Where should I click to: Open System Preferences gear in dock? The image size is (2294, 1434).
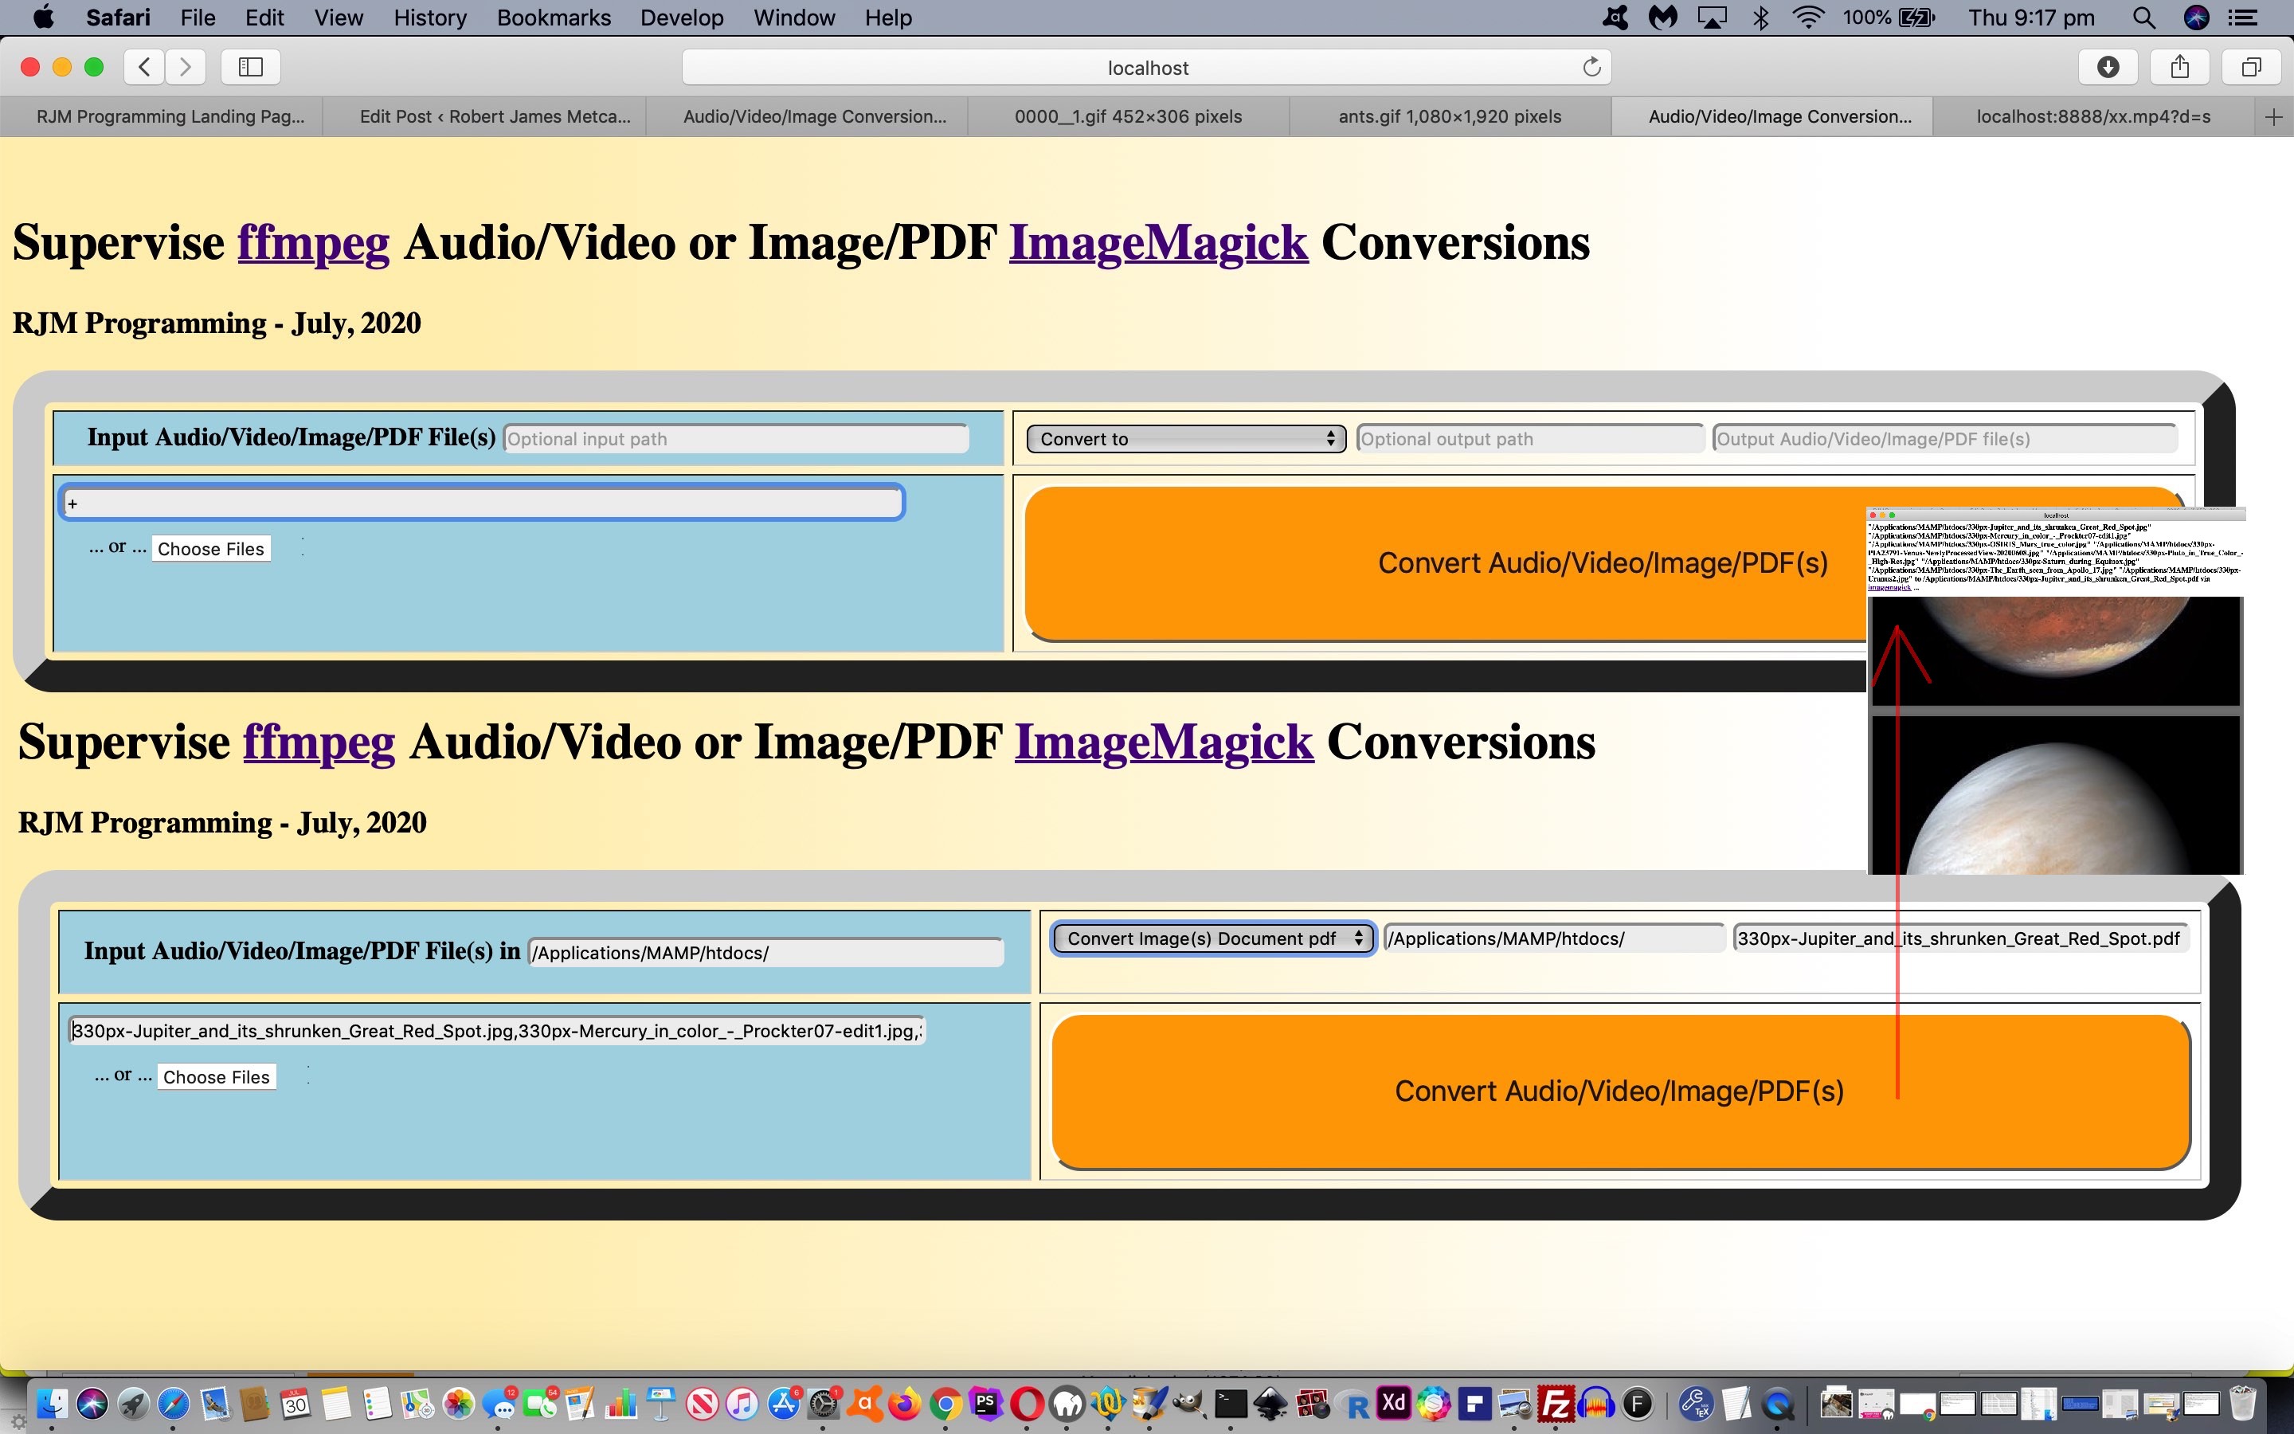(824, 1403)
